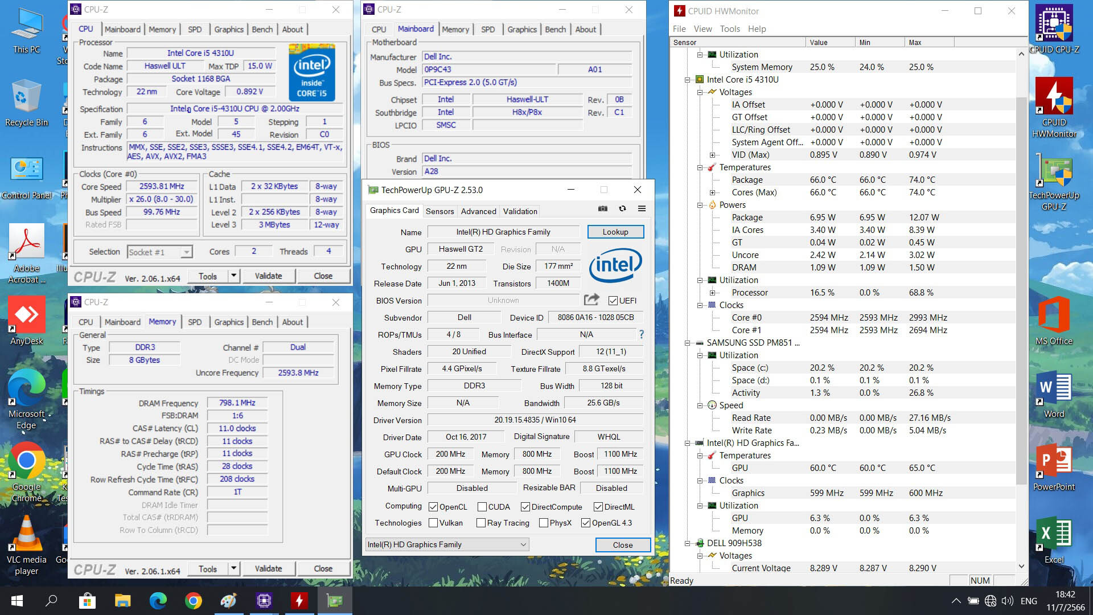Select Bench tab in CPU-Z Mainboard window
The width and height of the screenshot is (1093, 615).
[555, 29]
